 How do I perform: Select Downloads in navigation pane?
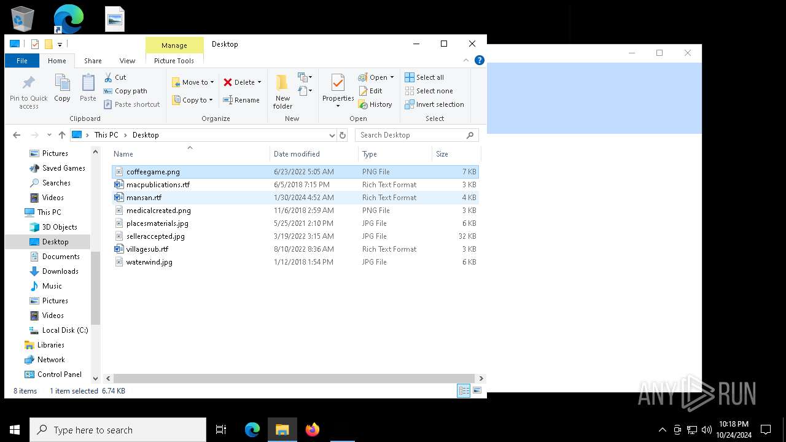(x=60, y=271)
